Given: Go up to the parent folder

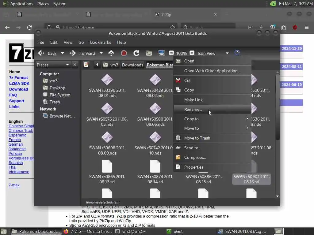Looking at the screenshot, I should coord(111,53).
